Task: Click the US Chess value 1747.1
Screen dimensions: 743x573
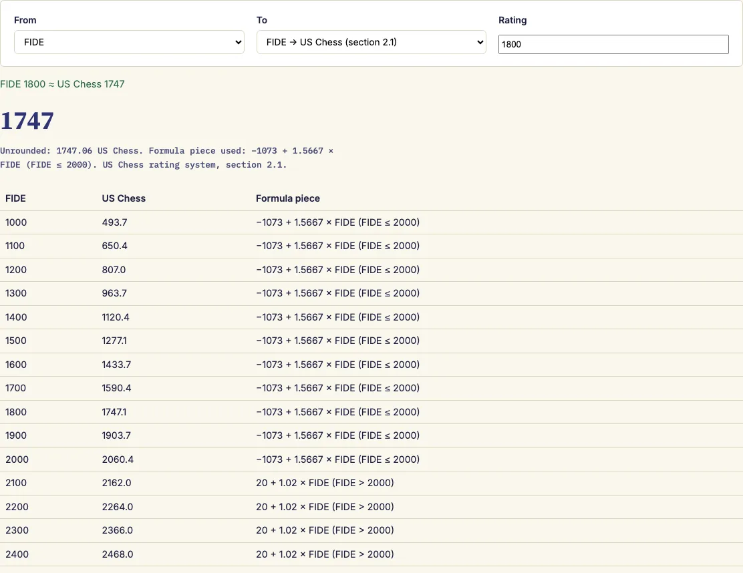Action: click(114, 411)
